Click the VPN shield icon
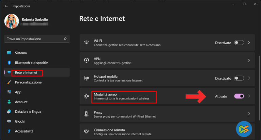Screen dimensions: 261x140 click(86, 60)
